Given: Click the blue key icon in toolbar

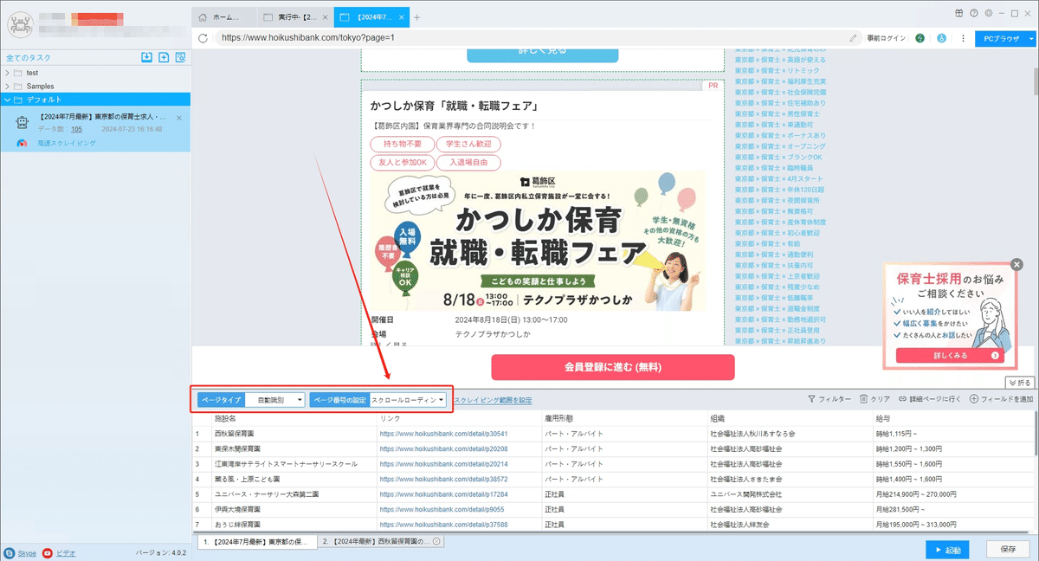Looking at the screenshot, I should 941,38.
